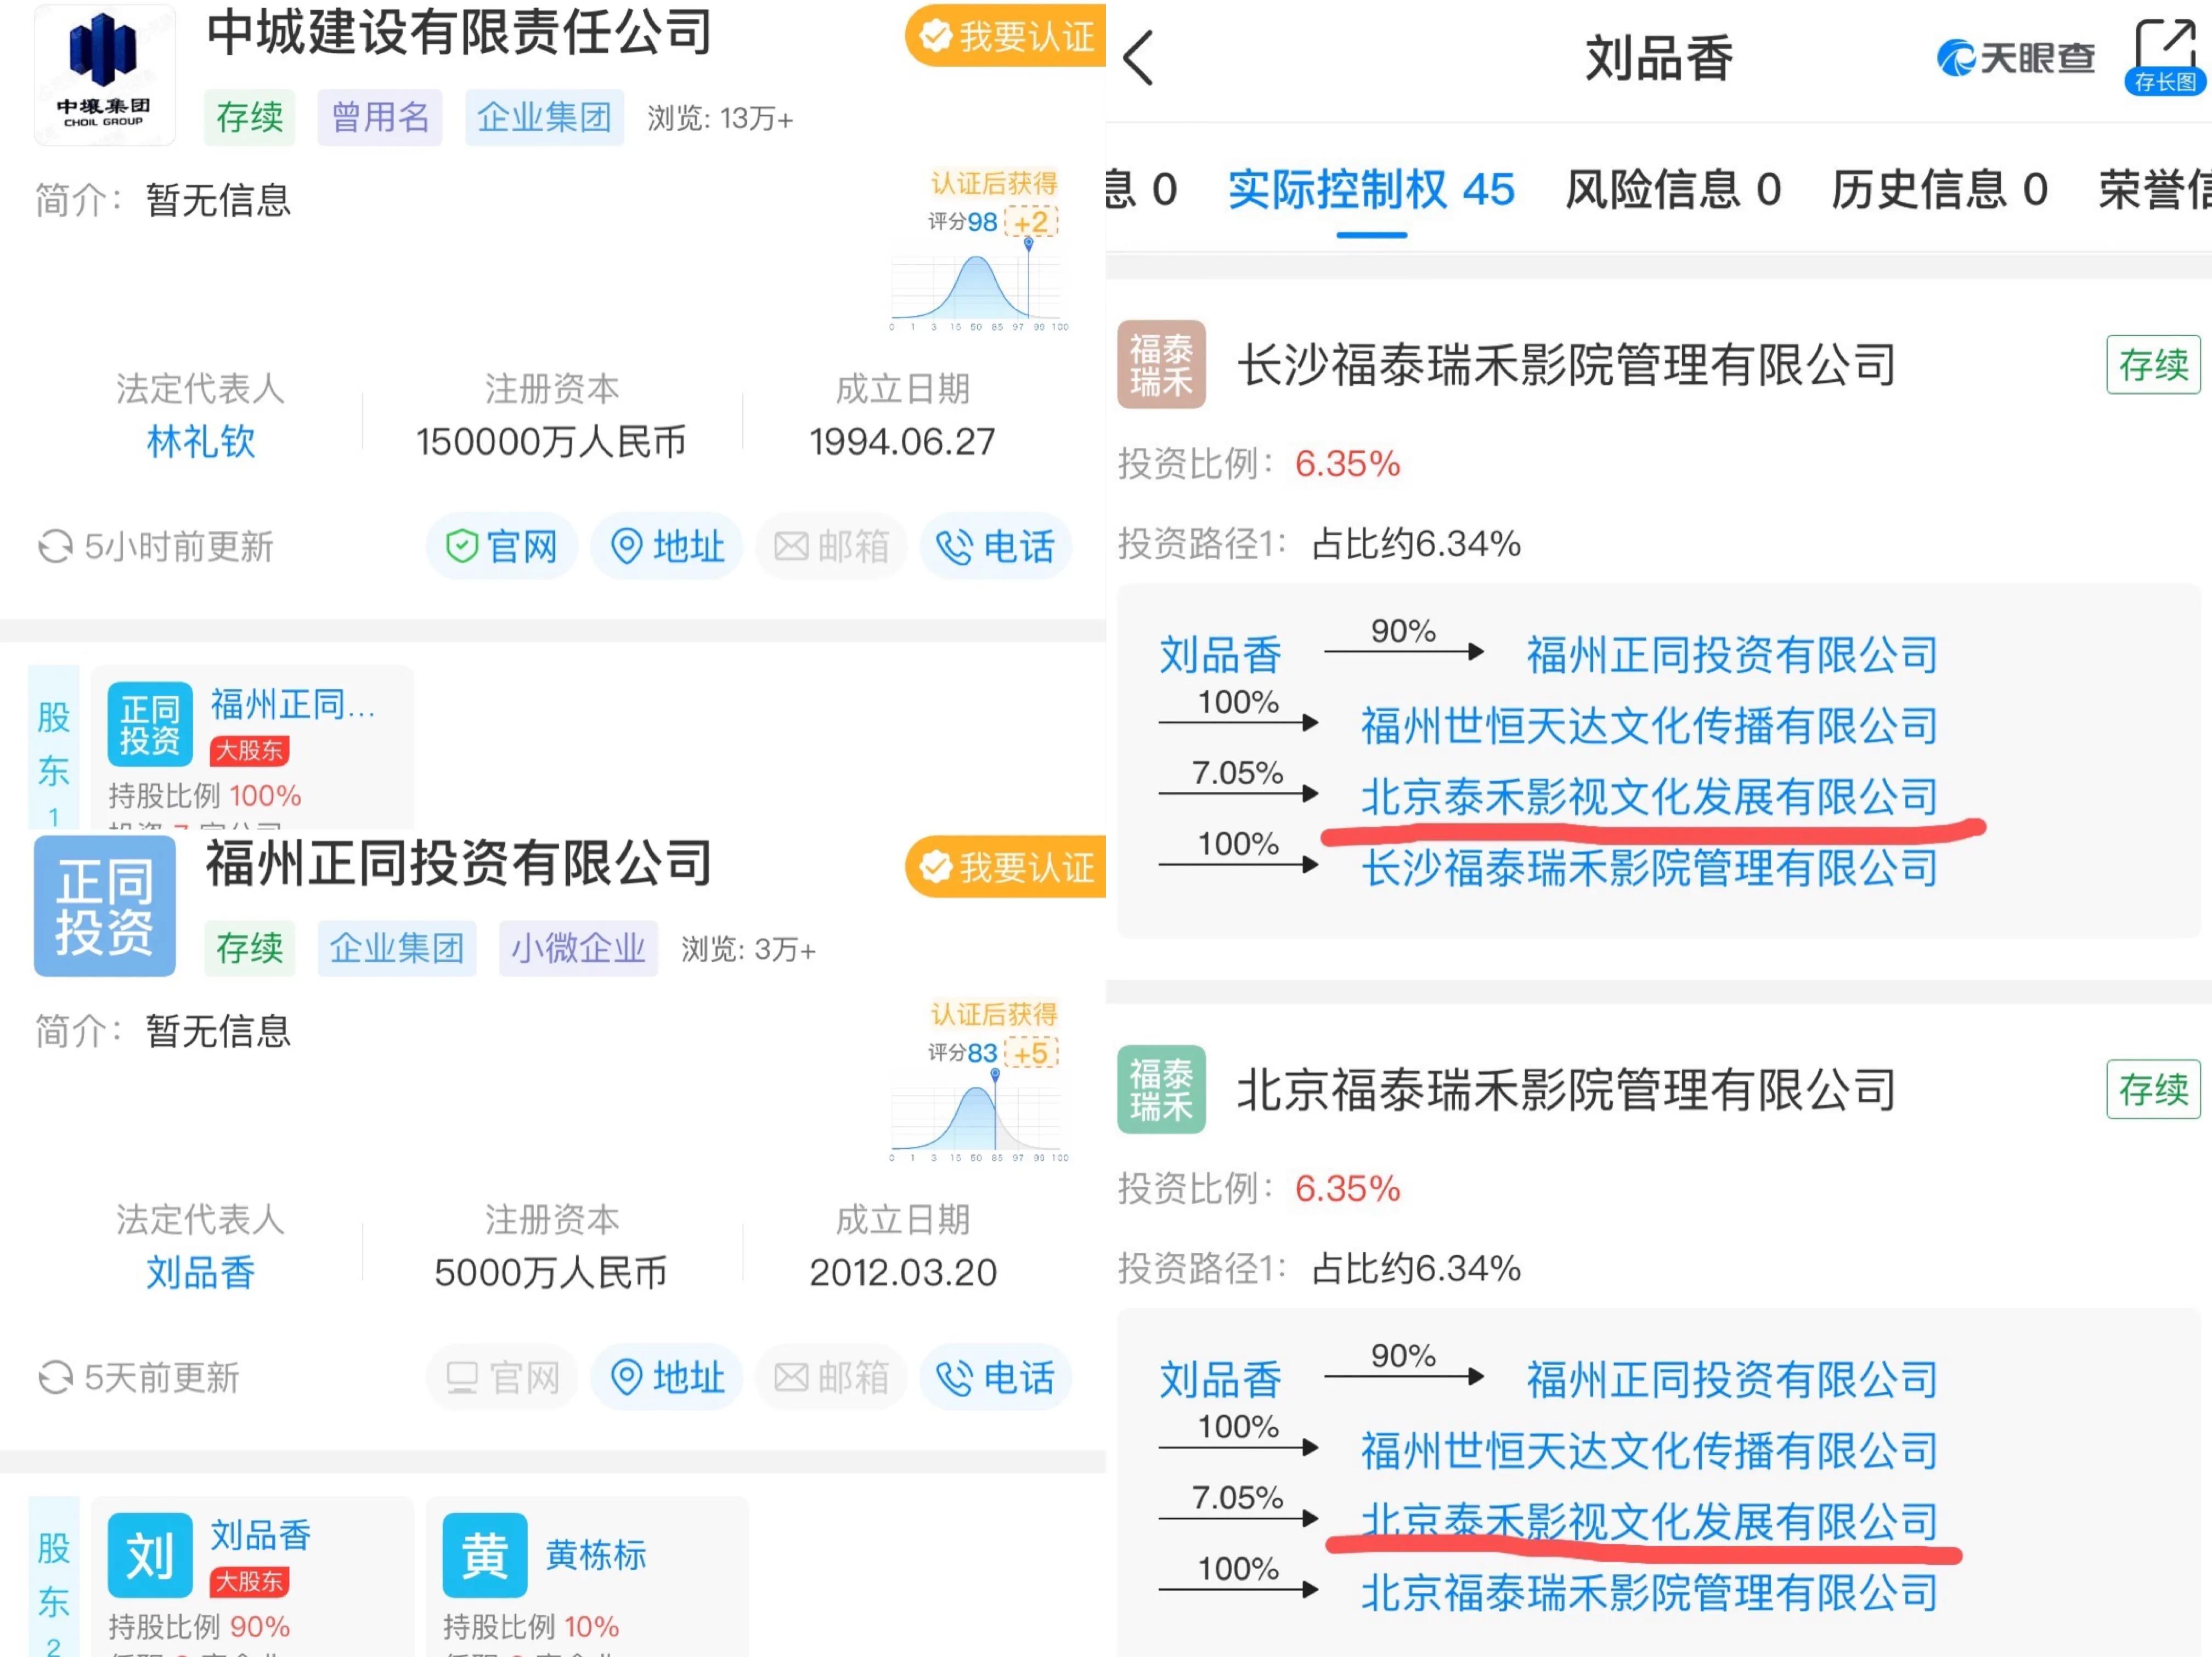Open 刘品香 link in 长沙 investment path
The width and height of the screenshot is (2212, 1657).
point(1220,655)
